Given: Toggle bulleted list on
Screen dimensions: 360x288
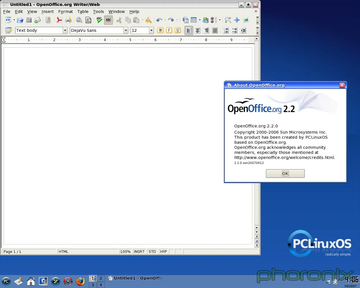Looking at the screenshot, I should coord(235,30).
